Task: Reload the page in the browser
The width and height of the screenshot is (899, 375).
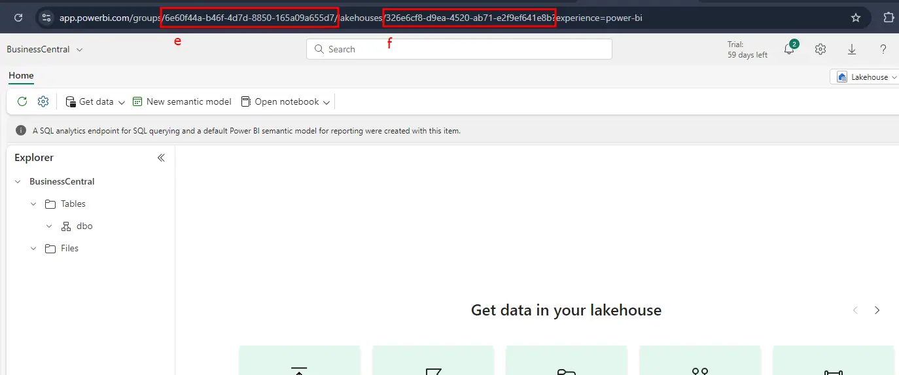Action: pyautogui.click(x=18, y=18)
